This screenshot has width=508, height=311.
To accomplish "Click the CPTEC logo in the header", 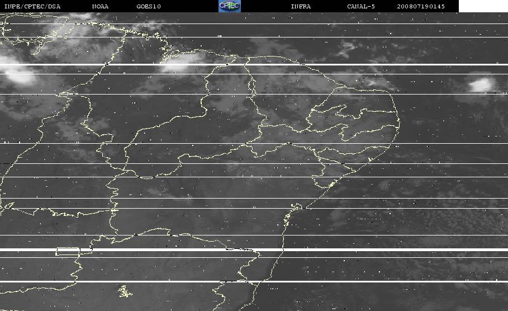I will (230, 6).
